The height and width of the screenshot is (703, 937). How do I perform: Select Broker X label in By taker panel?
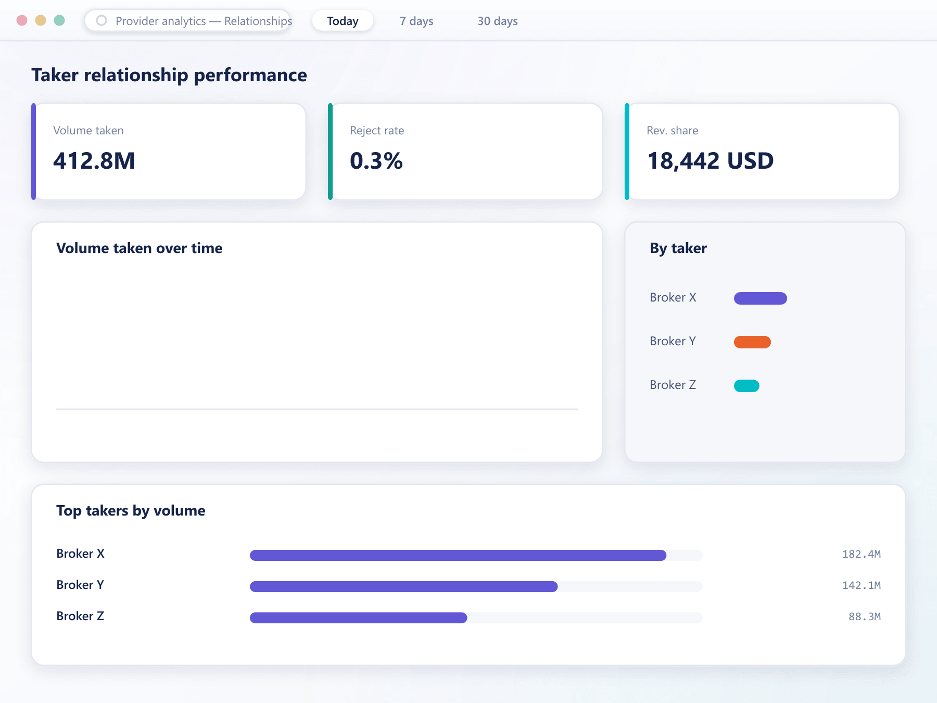pyautogui.click(x=673, y=297)
